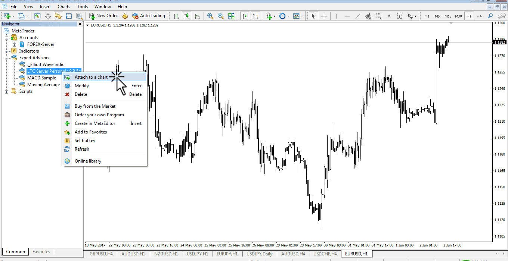The image size is (508, 261).
Task: Click the New Order button
Action: click(103, 16)
